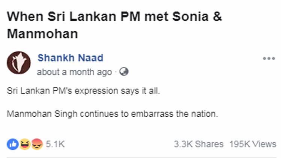Click the 195K Views counter
Image resolution: width=281 pixels, height=158 pixels.
253,144
